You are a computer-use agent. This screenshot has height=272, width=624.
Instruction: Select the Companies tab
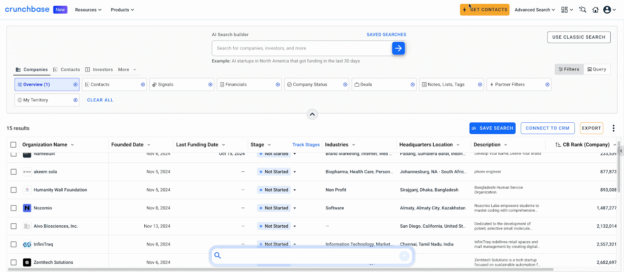[x=32, y=70]
